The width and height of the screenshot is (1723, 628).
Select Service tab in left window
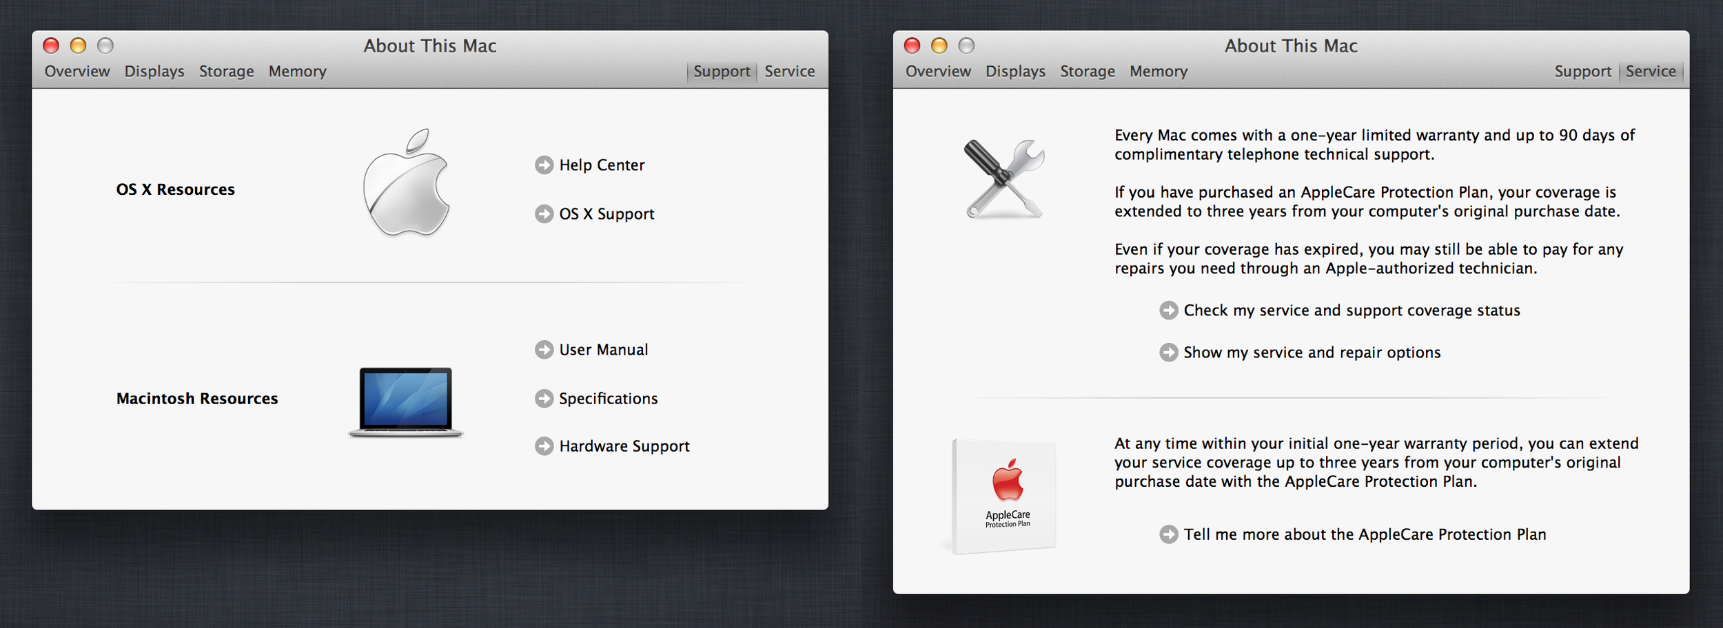(789, 72)
